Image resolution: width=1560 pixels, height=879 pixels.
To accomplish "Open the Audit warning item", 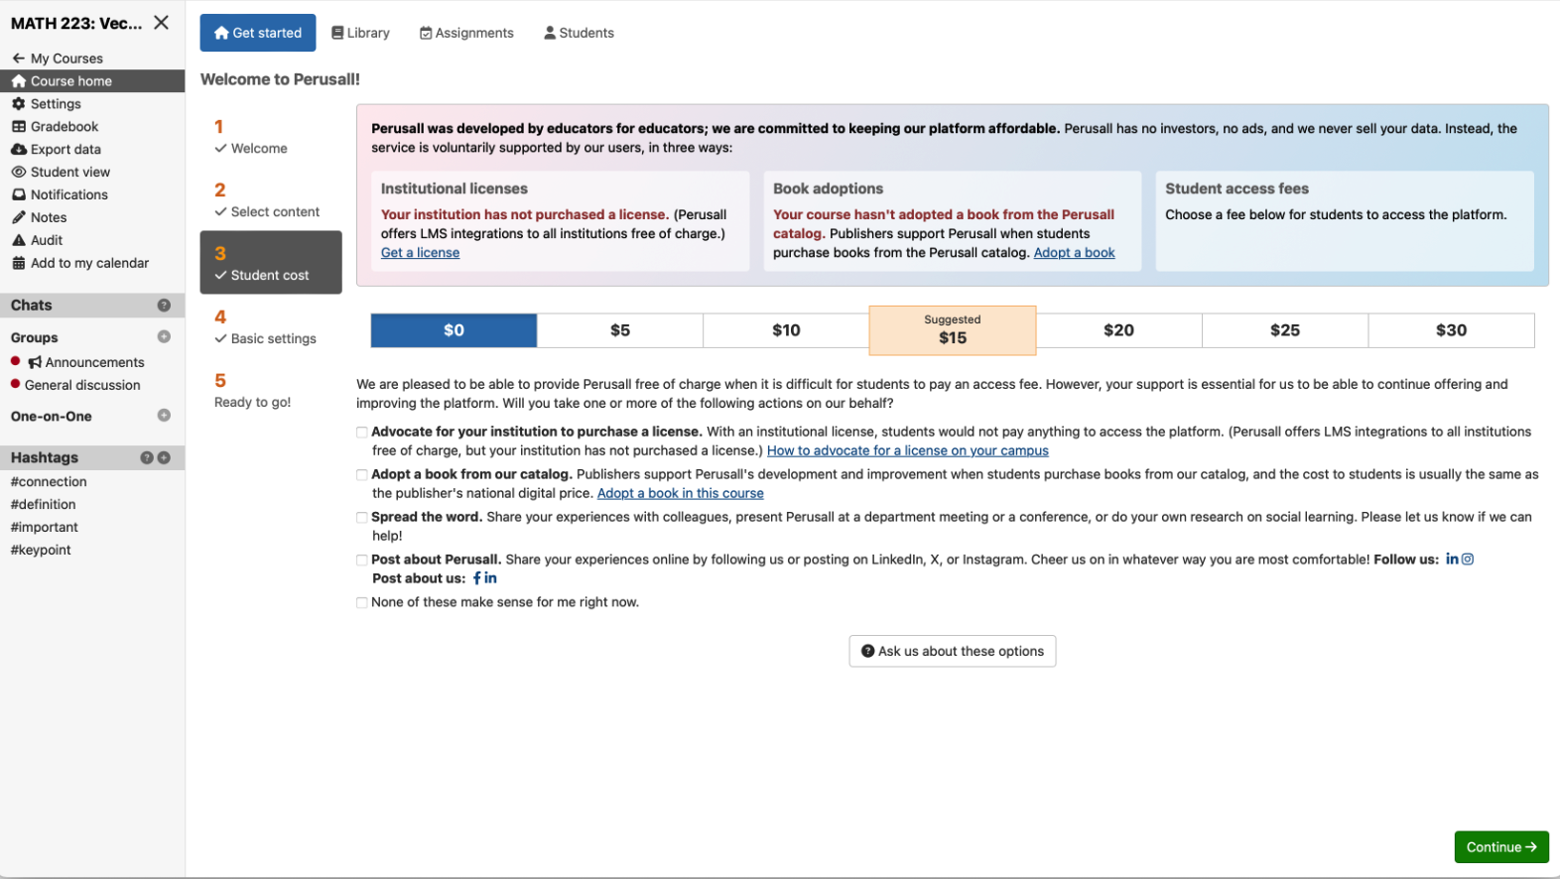I will click(x=38, y=241).
